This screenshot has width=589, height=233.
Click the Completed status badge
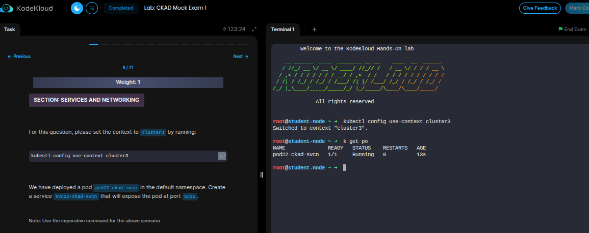coord(121,8)
